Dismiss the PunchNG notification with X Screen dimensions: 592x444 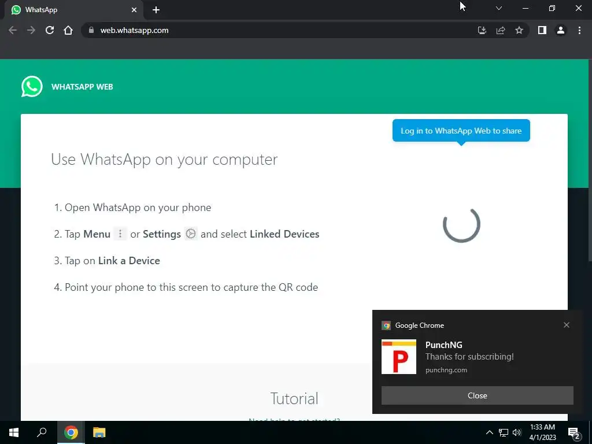(x=567, y=325)
